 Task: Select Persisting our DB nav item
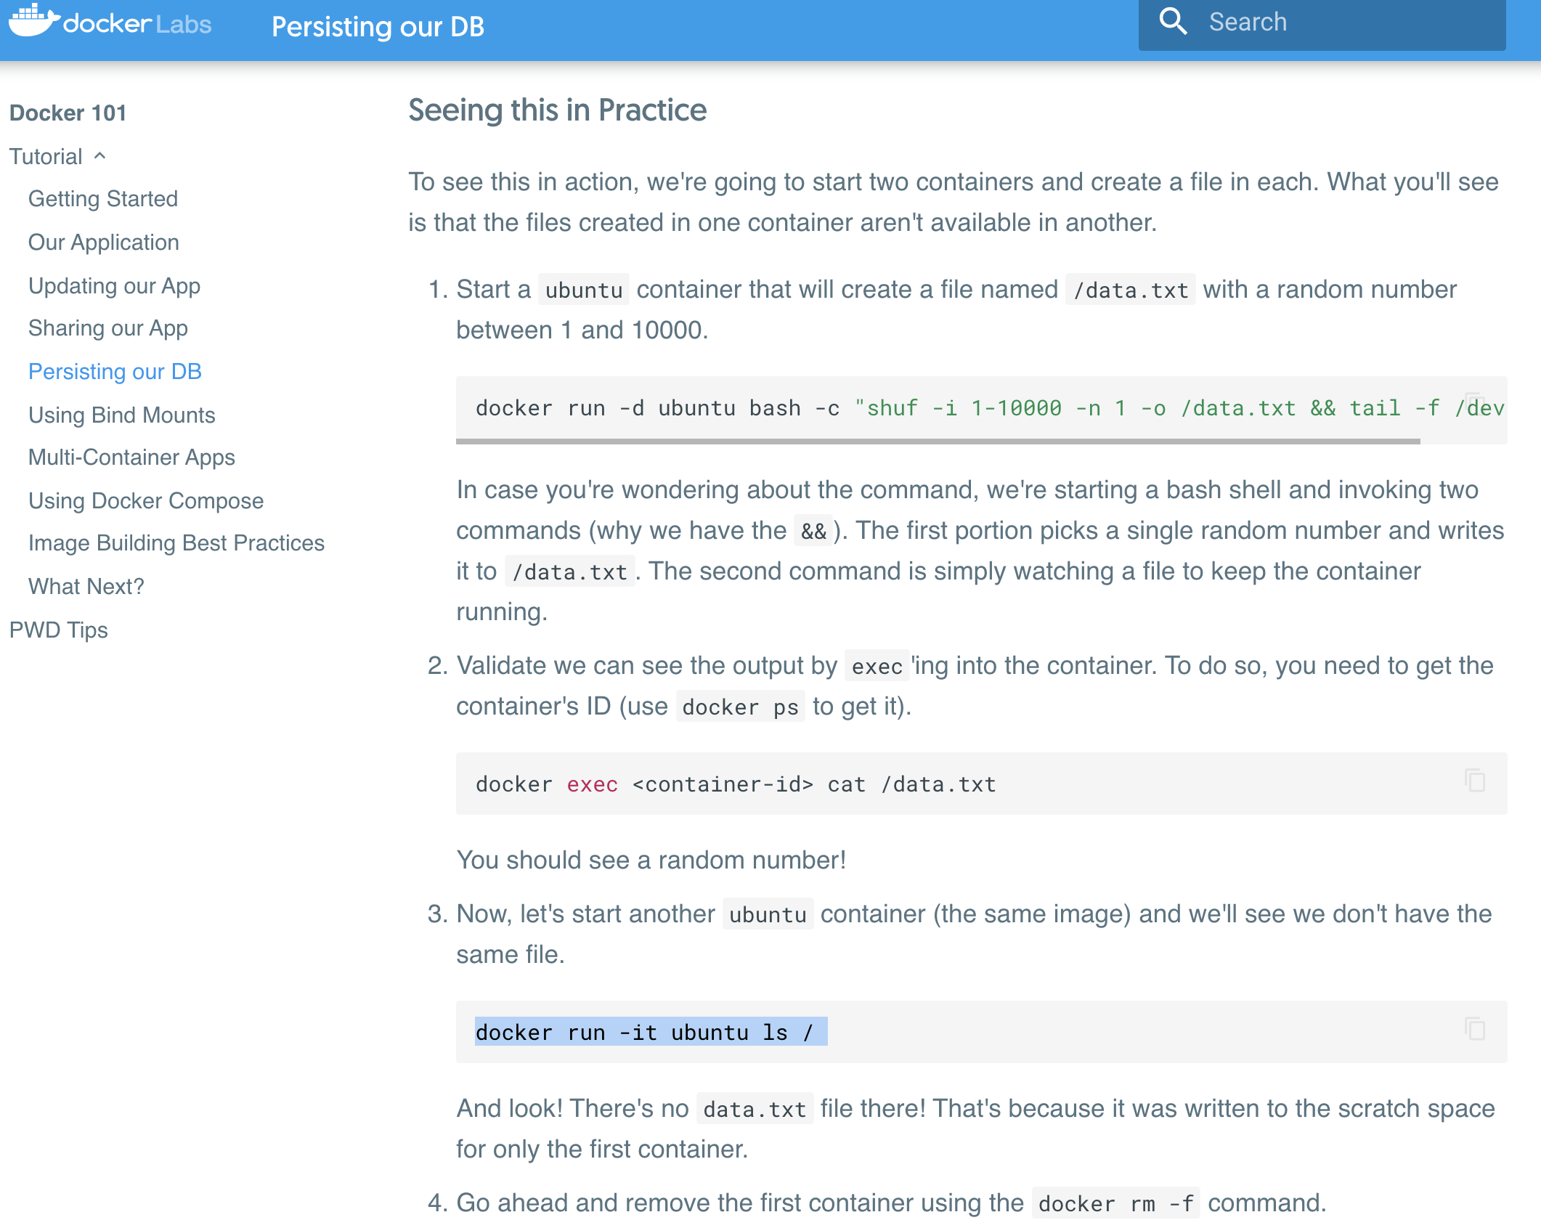(x=115, y=372)
